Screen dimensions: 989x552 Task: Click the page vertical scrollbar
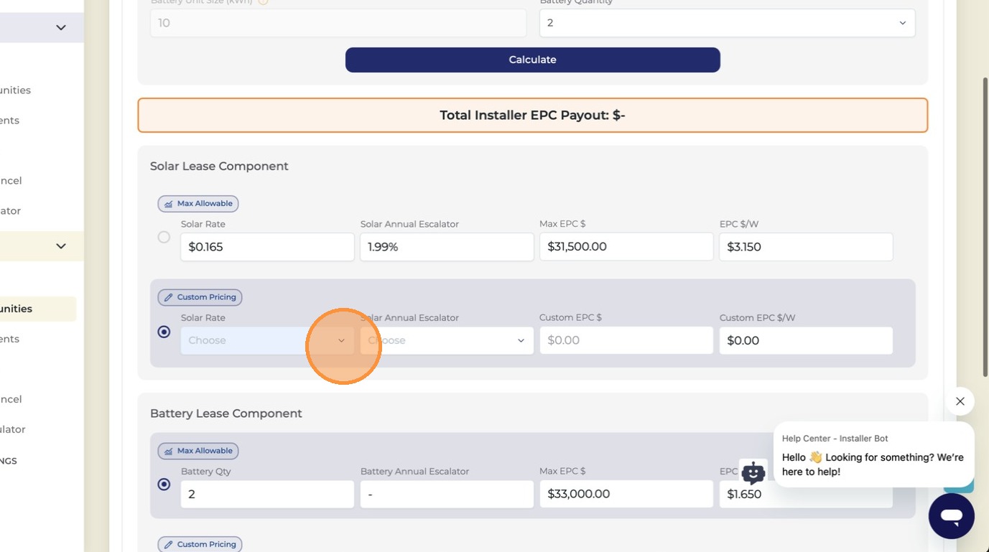985,228
